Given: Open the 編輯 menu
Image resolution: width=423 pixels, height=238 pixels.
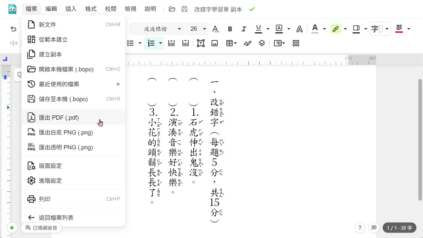Looking at the screenshot, I should 51,9.
